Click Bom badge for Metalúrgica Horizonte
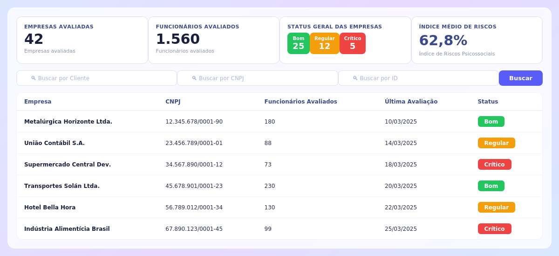The image size is (559, 256). point(491,122)
